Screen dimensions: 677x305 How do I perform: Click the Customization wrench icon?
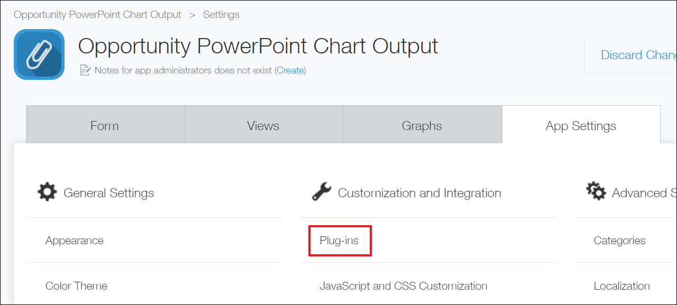[x=322, y=191]
